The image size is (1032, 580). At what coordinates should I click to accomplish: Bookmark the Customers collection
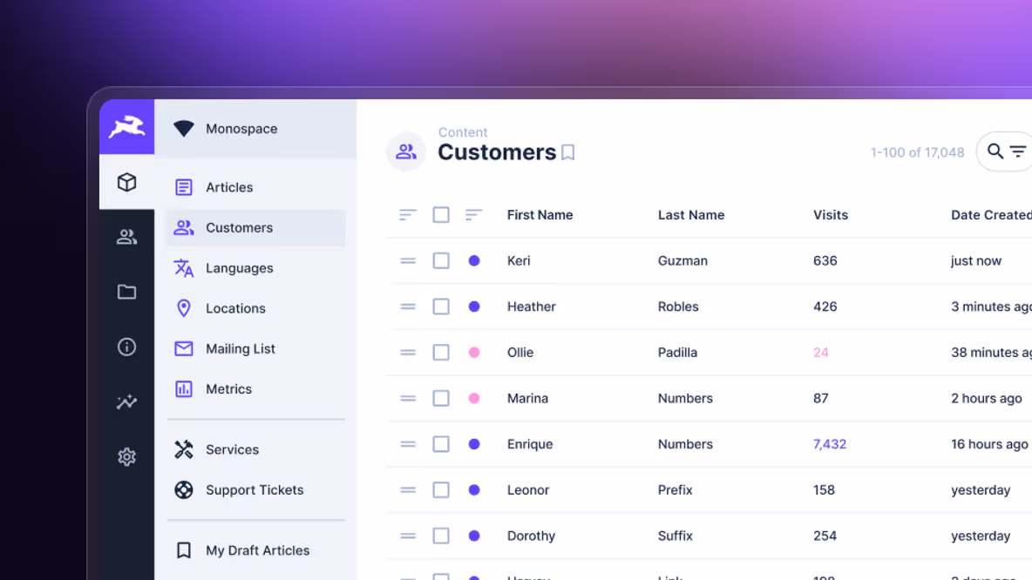click(568, 152)
